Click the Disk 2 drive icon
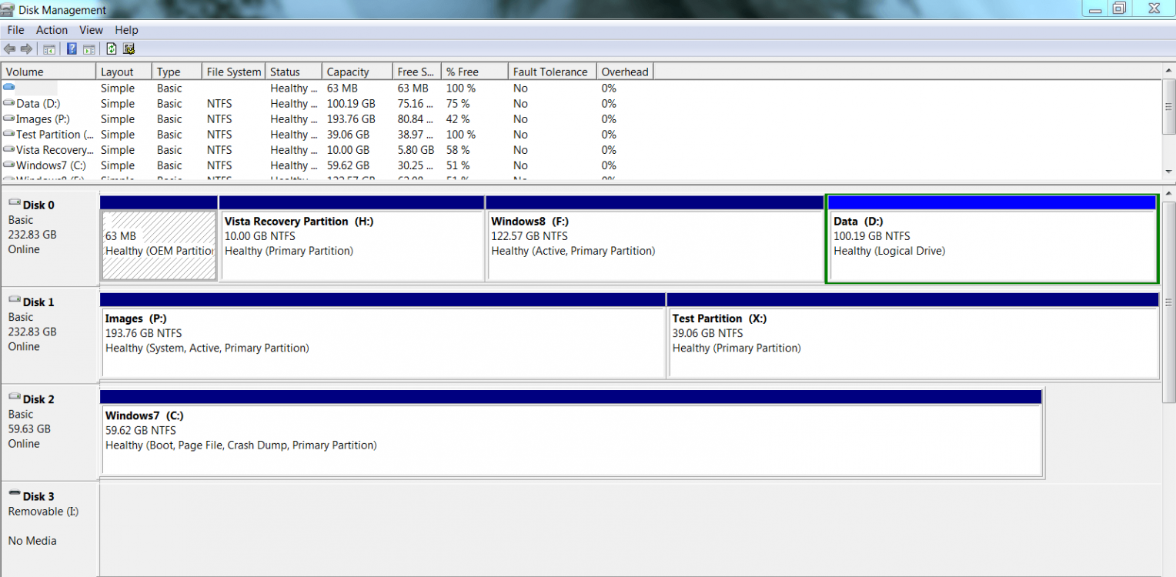Viewport: 1176px width, 577px height. point(15,397)
